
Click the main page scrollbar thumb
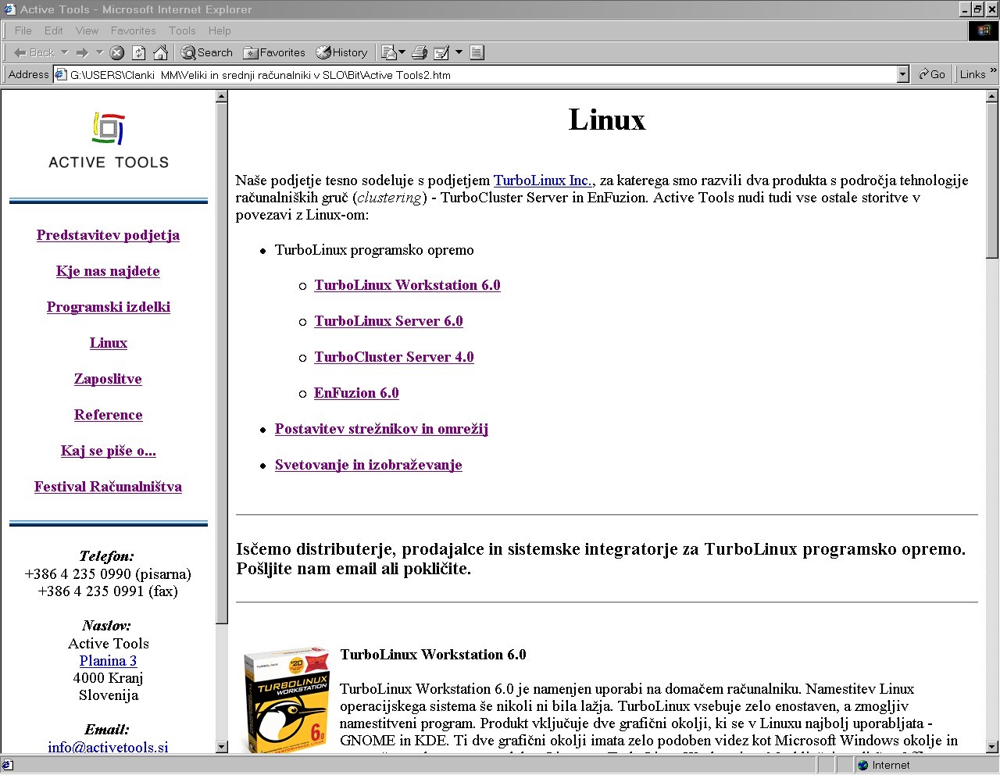point(992,180)
